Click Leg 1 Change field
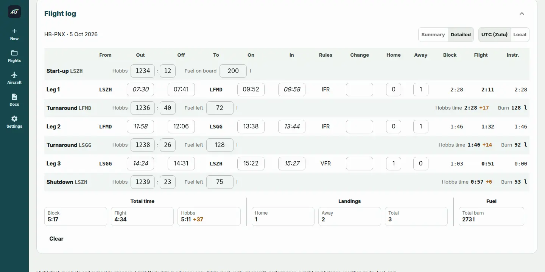 (360, 90)
